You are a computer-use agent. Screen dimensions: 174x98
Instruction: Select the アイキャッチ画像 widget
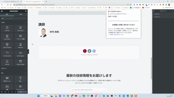click(20, 37)
